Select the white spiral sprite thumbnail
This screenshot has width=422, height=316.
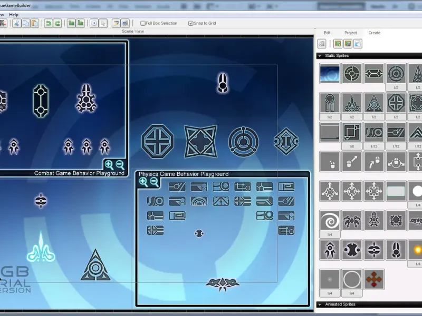pos(330,220)
